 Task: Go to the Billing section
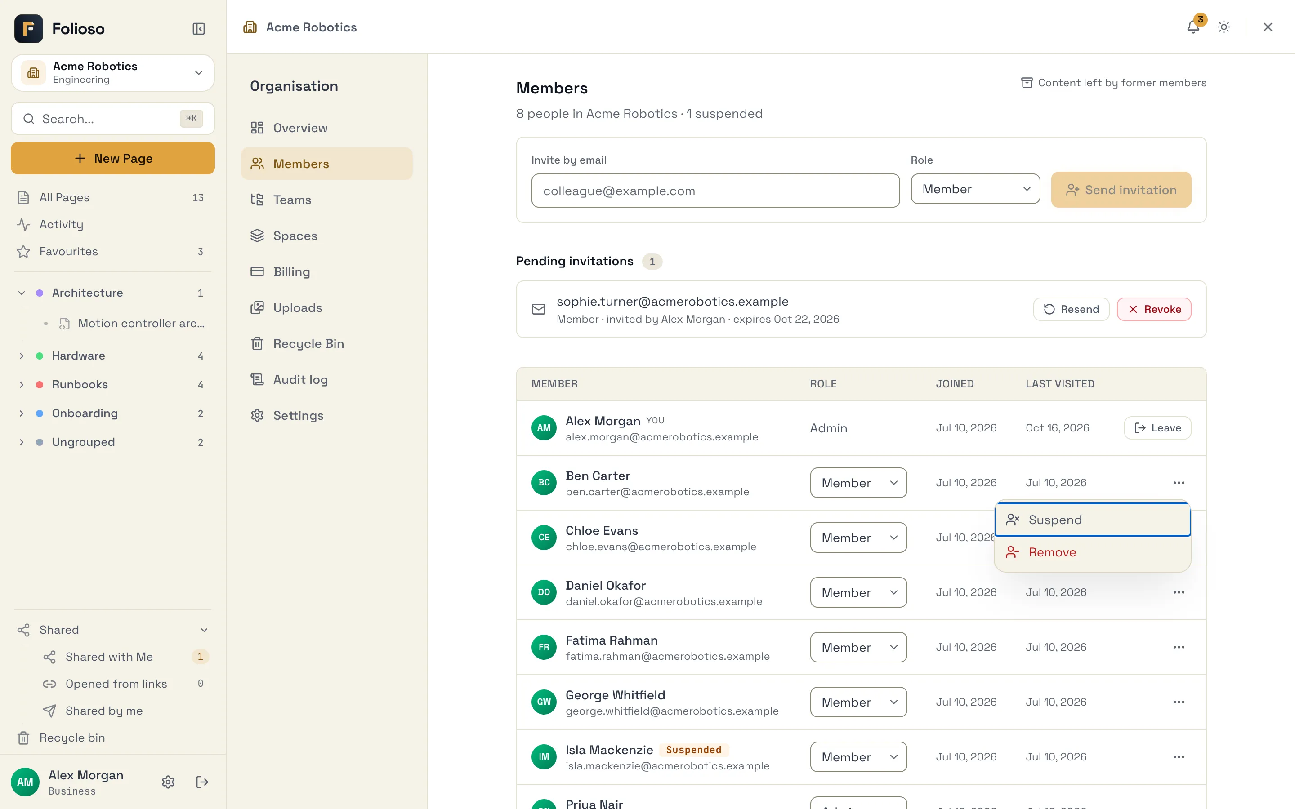pos(326,271)
